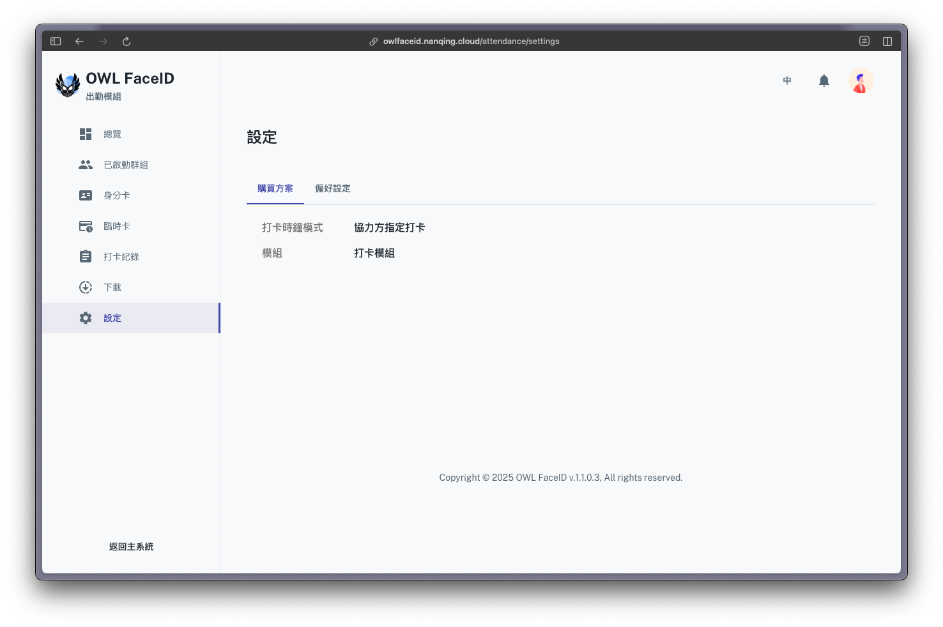The width and height of the screenshot is (943, 627).
Task: Click the 下載 download icon
Action: click(86, 287)
